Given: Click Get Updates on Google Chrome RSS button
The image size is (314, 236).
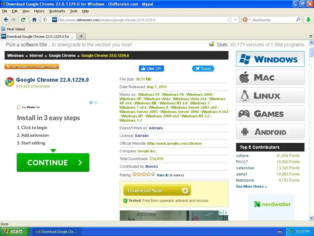Looking at the screenshot, I should click(x=32, y=67).
